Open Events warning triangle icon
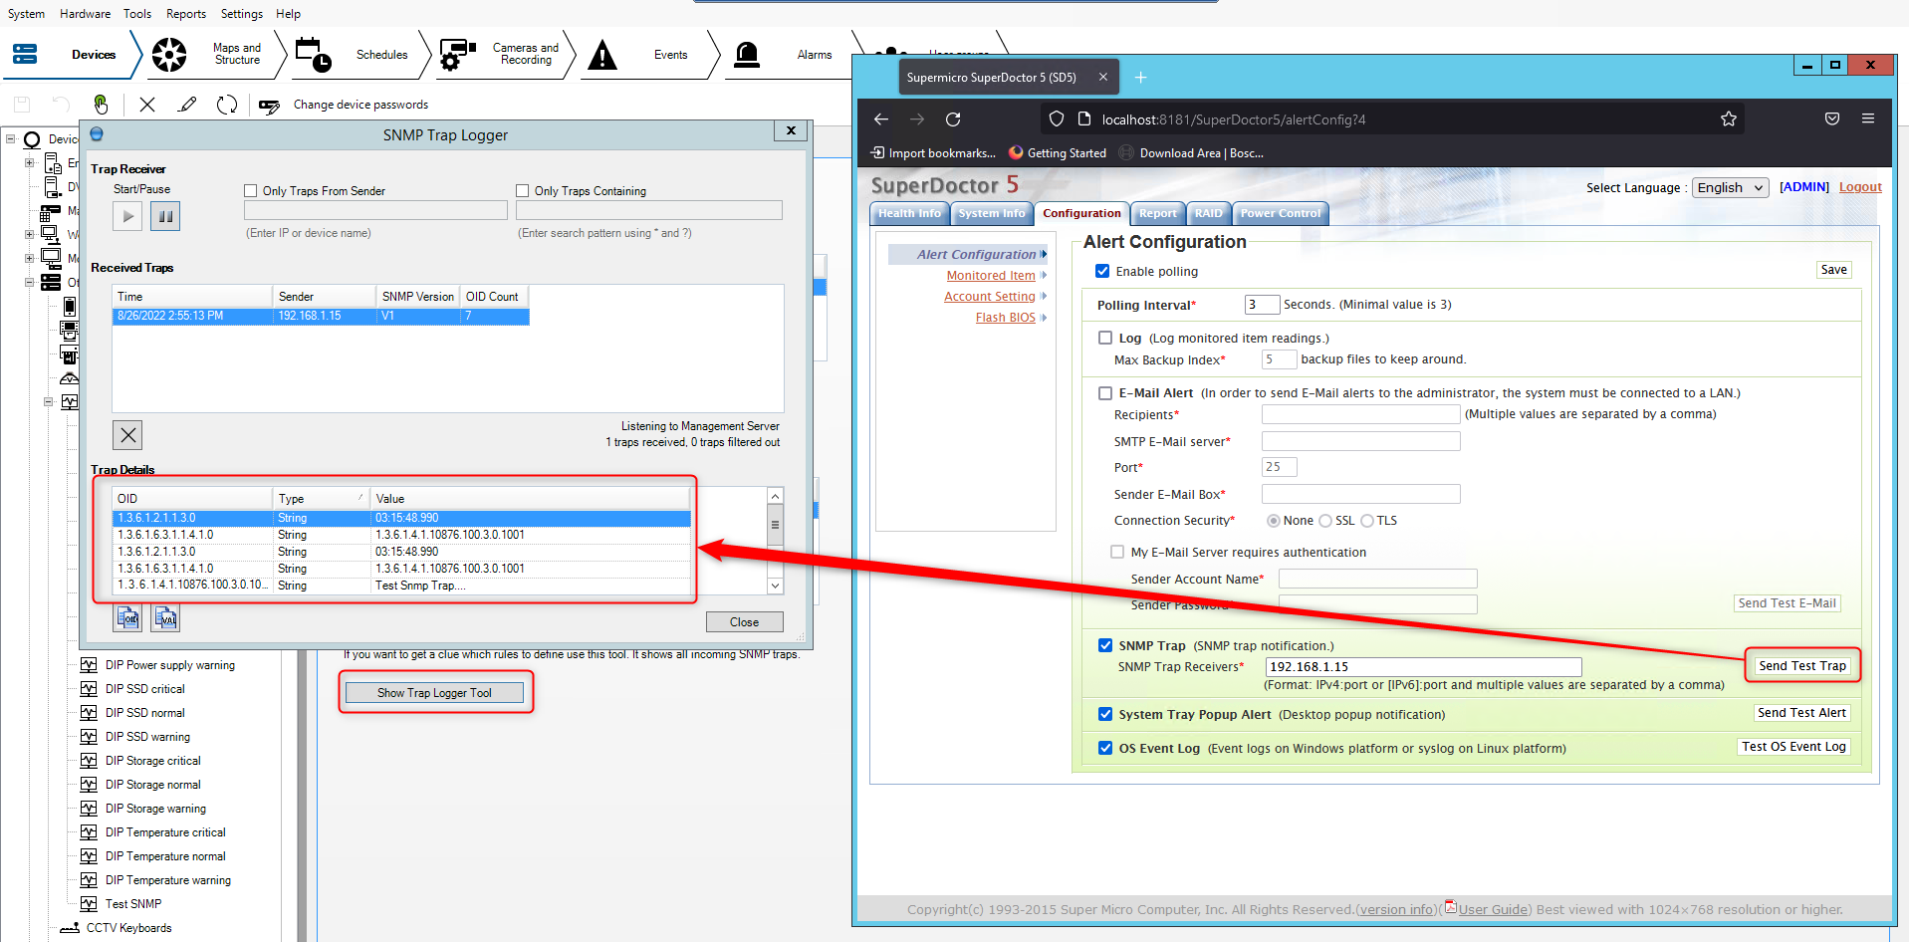This screenshot has height=942, width=1909. tap(602, 54)
